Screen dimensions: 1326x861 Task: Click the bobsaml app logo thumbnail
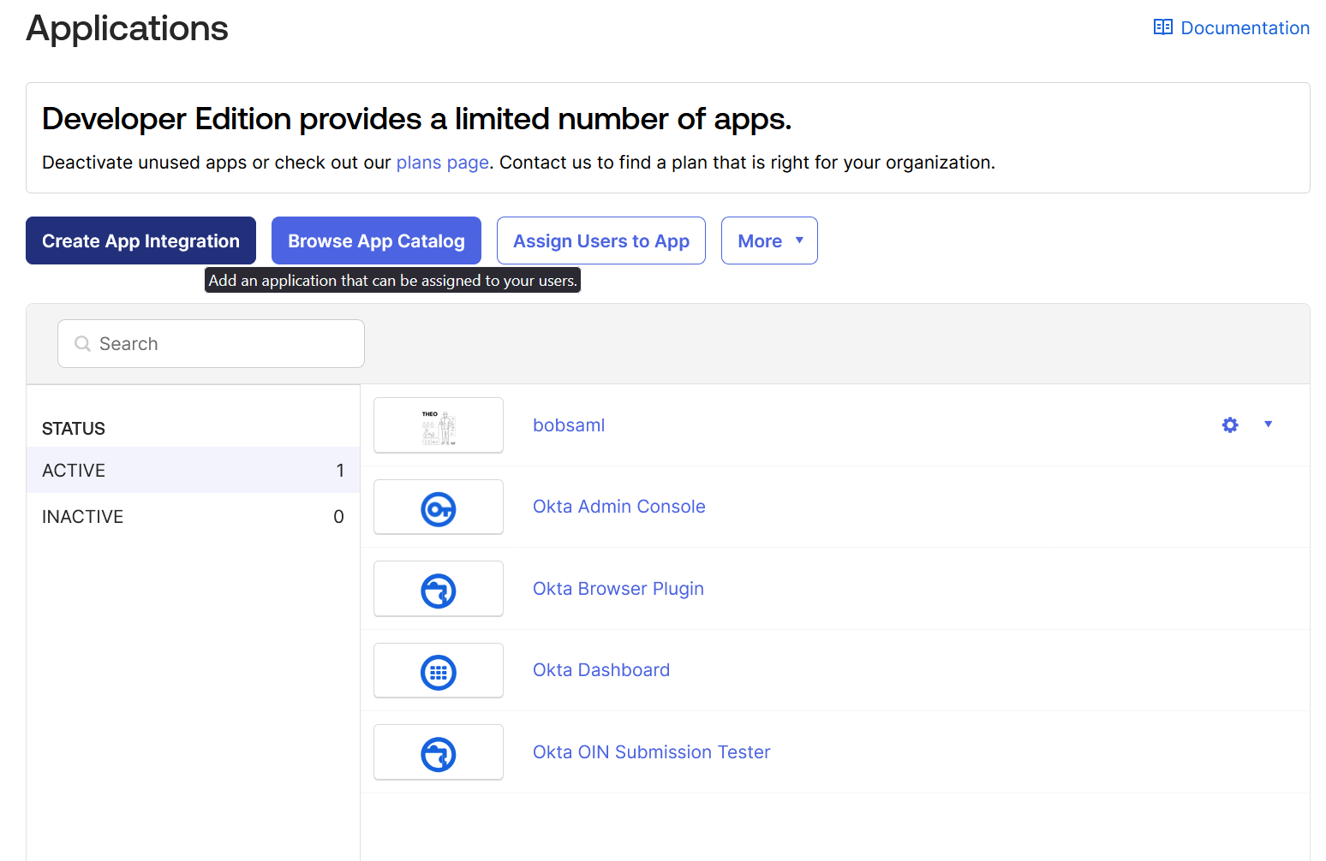point(438,425)
